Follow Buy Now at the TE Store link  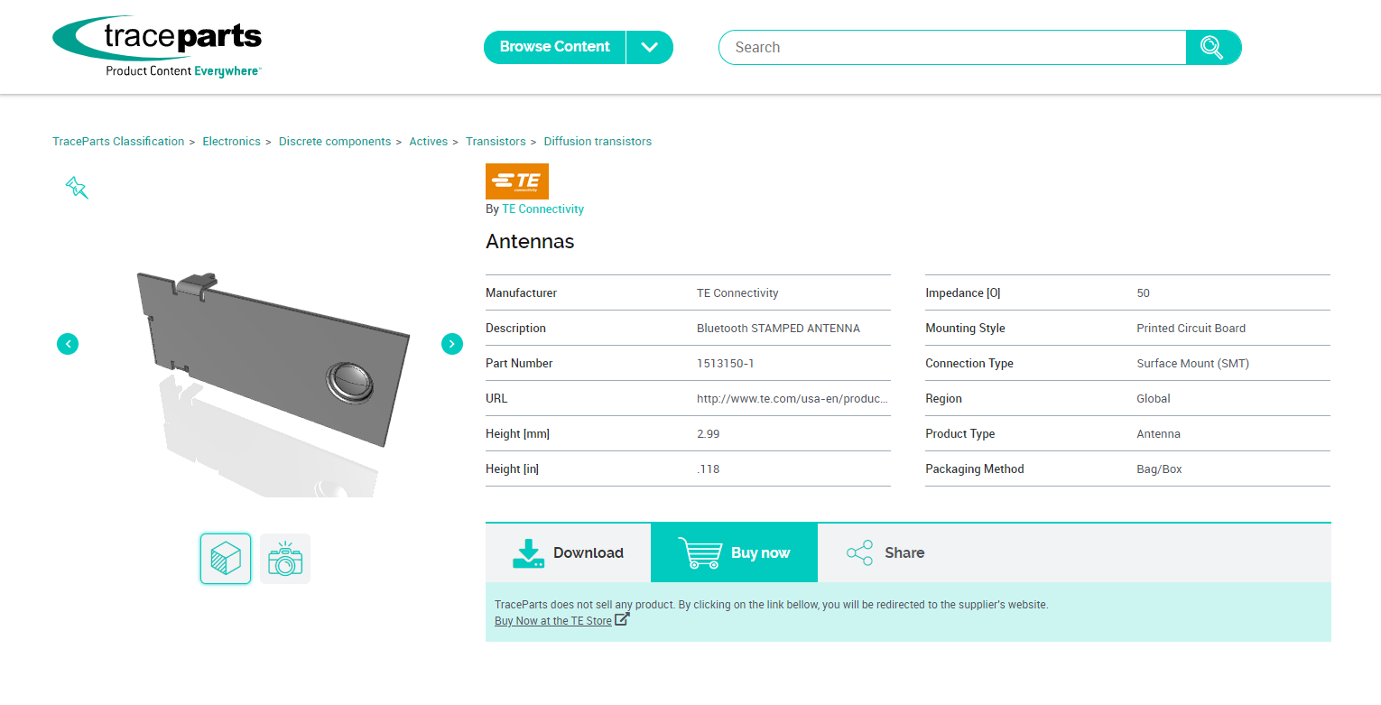point(553,621)
